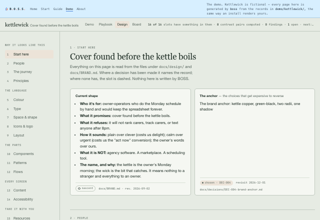The height and width of the screenshot is (220, 320).
Task: Select the Design tab
Action: click(x=122, y=24)
